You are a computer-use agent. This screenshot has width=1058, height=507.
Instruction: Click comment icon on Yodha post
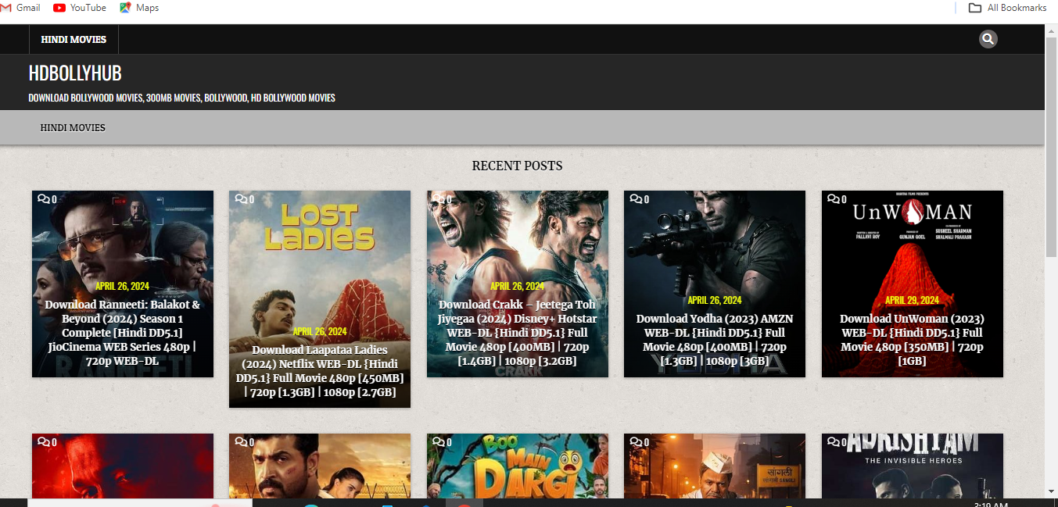(635, 199)
